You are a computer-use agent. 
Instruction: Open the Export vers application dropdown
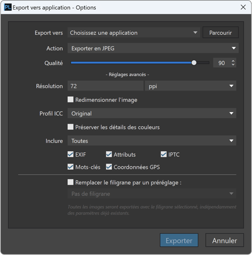click(x=134, y=33)
